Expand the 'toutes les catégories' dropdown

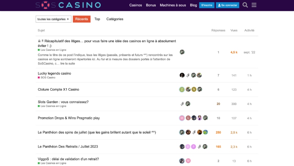(x=53, y=19)
